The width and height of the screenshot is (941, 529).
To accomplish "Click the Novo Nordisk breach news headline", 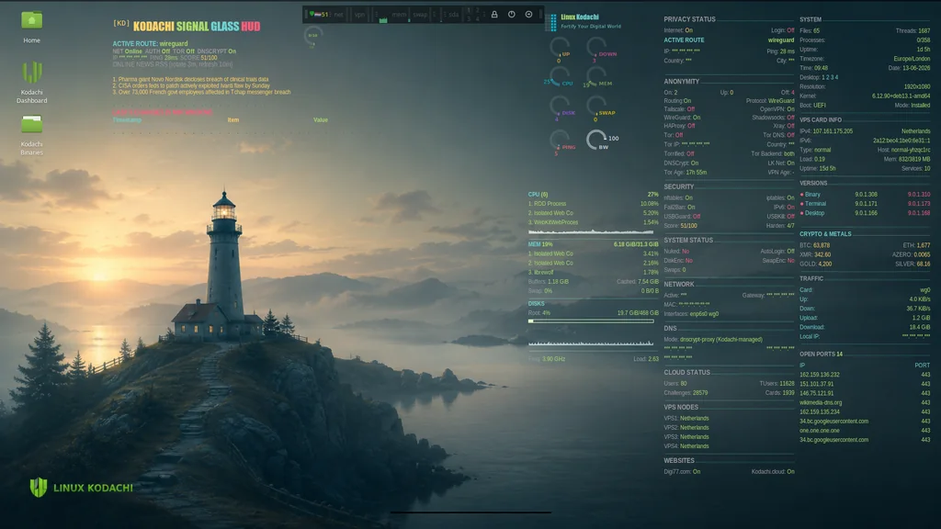I will coord(193,79).
